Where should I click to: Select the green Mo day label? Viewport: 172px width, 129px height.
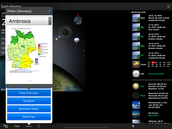pos(142,27)
